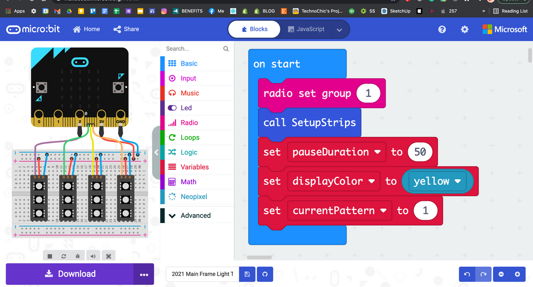Screen dimensions: 533x287
Task: Click the toolbox Search field
Action: (x=193, y=49)
